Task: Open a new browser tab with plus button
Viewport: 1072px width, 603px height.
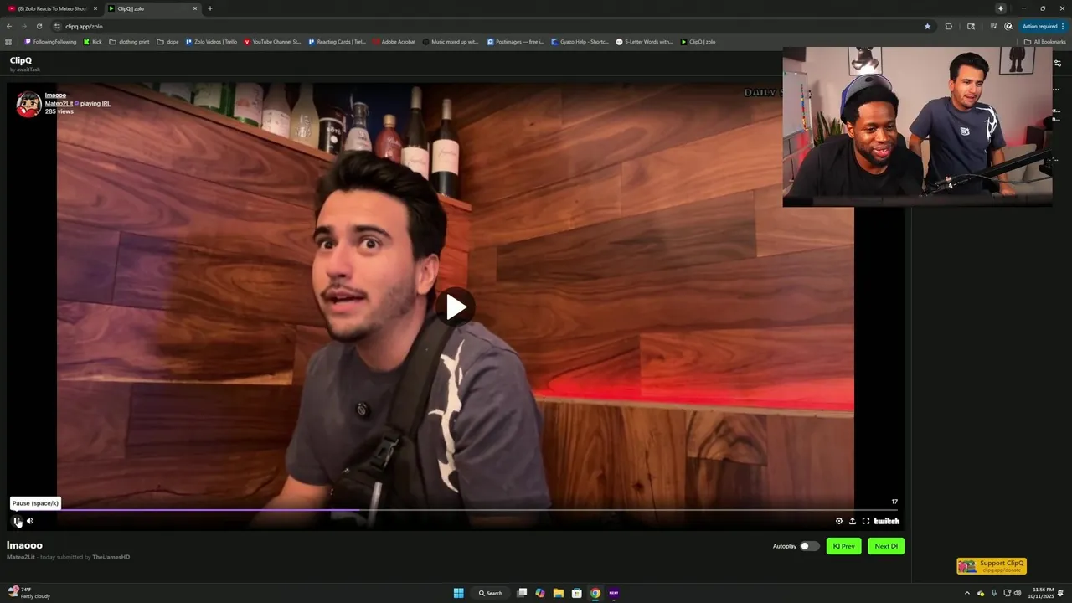Action: pyautogui.click(x=209, y=8)
